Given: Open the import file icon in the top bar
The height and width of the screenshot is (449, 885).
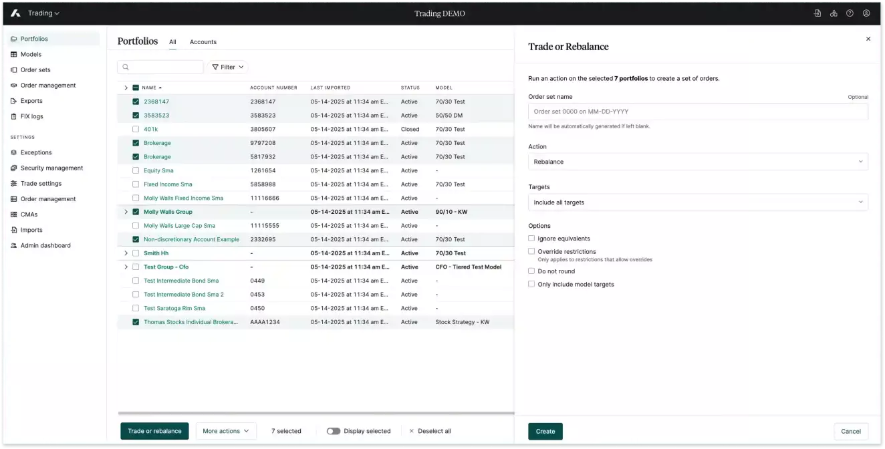Looking at the screenshot, I should [817, 13].
